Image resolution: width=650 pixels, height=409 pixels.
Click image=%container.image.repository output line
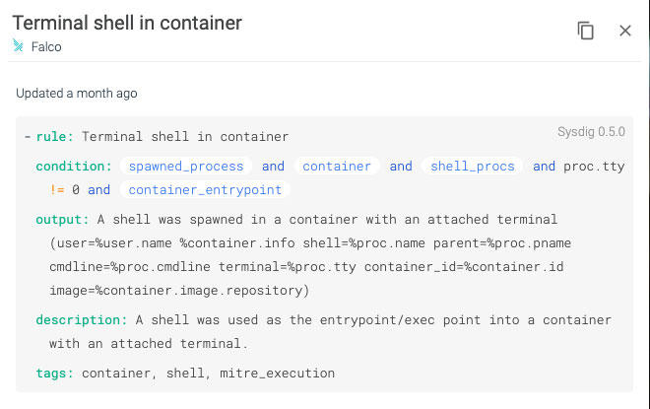(179, 291)
